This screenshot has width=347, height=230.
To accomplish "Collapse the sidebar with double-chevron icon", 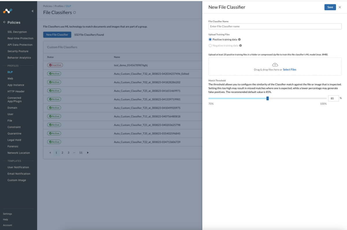I will click(x=32, y=11).
